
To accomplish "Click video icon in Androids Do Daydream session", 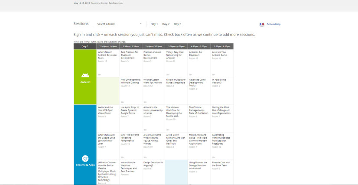I will [191, 75].
